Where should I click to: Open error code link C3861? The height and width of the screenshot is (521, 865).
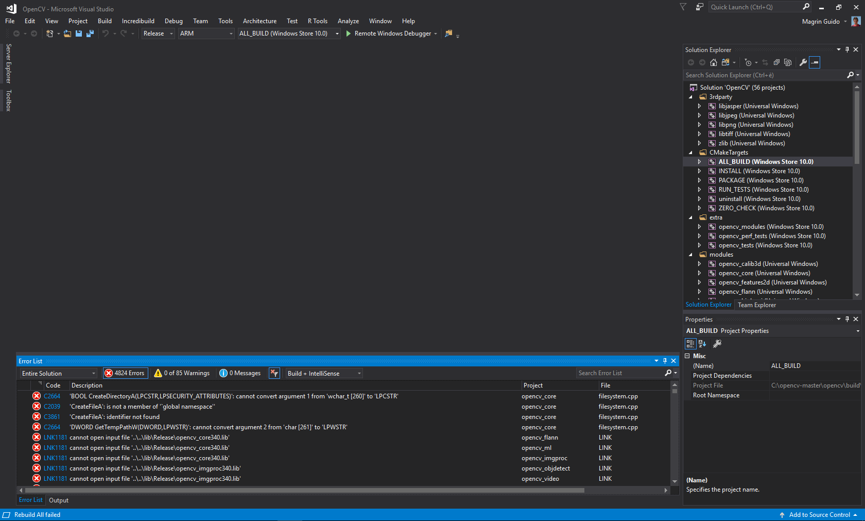click(x=52, y=417)
